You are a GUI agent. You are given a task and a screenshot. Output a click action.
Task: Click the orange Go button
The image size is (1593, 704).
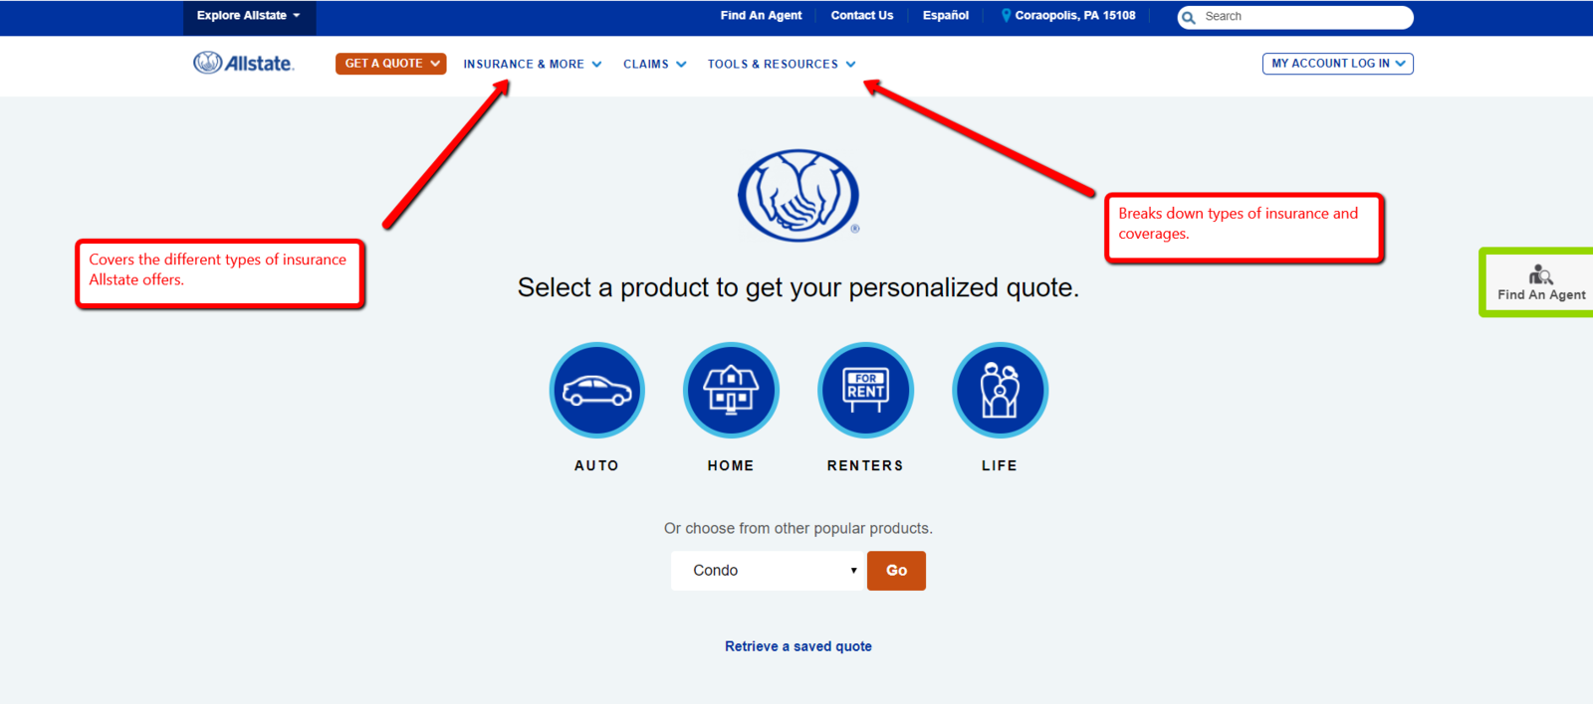896,571
